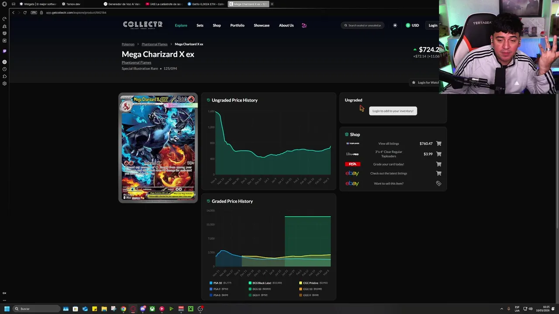Click the getcollectr.com address bar
The height and width of the screenshot is (314, 559).
(76, 12)
